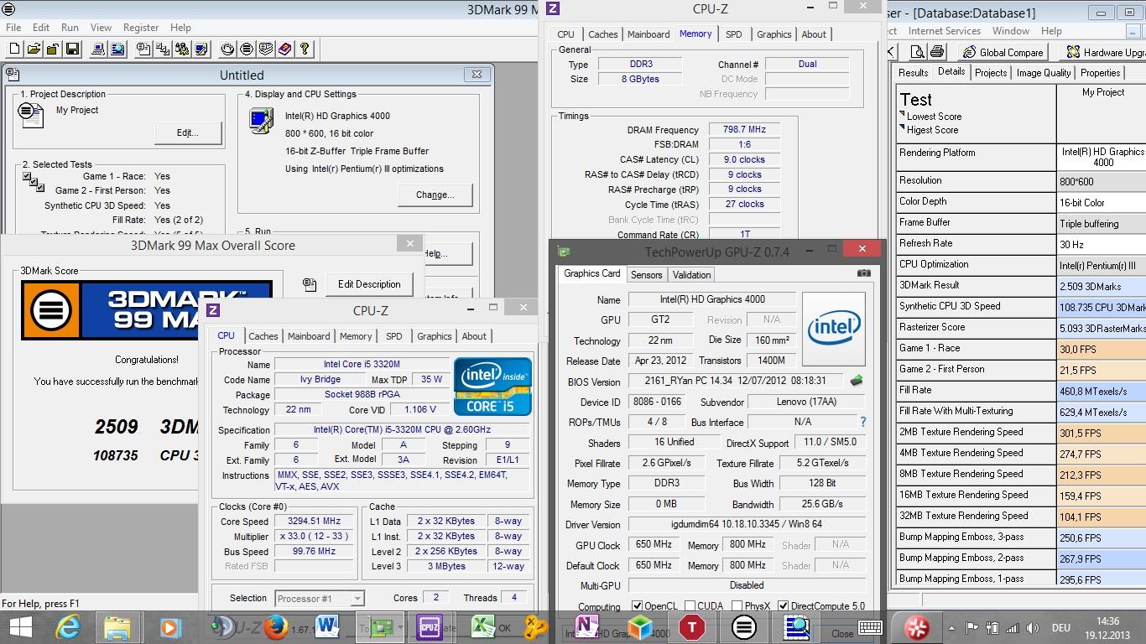
Task: Click the Change... display settings button
Action: point(435,195)
